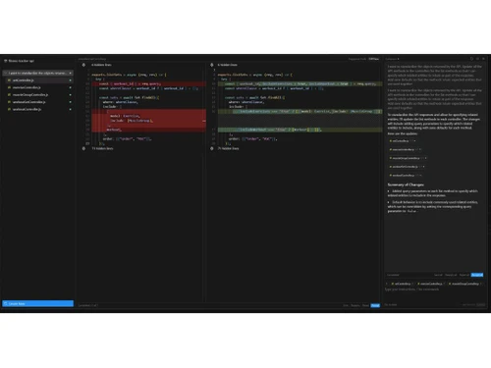This screenshot has height=368, width=491.
Task: Click the status dot beside setController.js
Action: pyautogui.click(x=70, y=80)
